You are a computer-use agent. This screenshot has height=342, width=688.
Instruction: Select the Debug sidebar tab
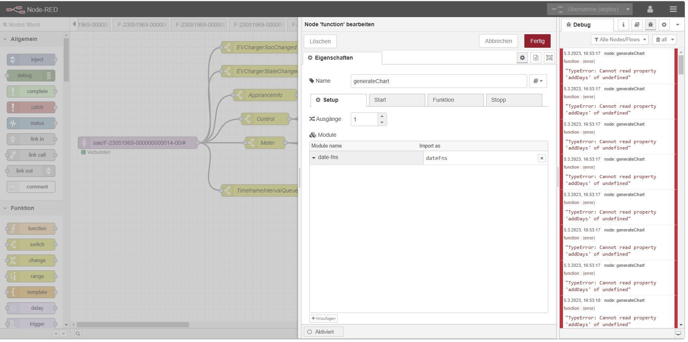coord(587,25)
